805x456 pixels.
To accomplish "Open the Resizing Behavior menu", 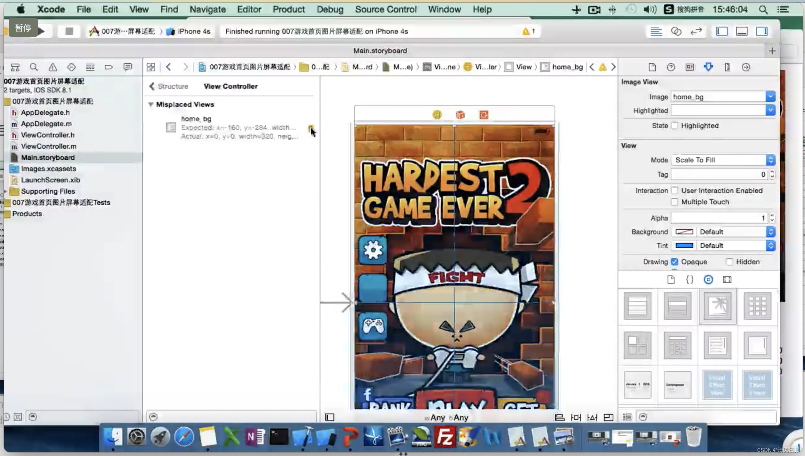I will tap(608, 417).
